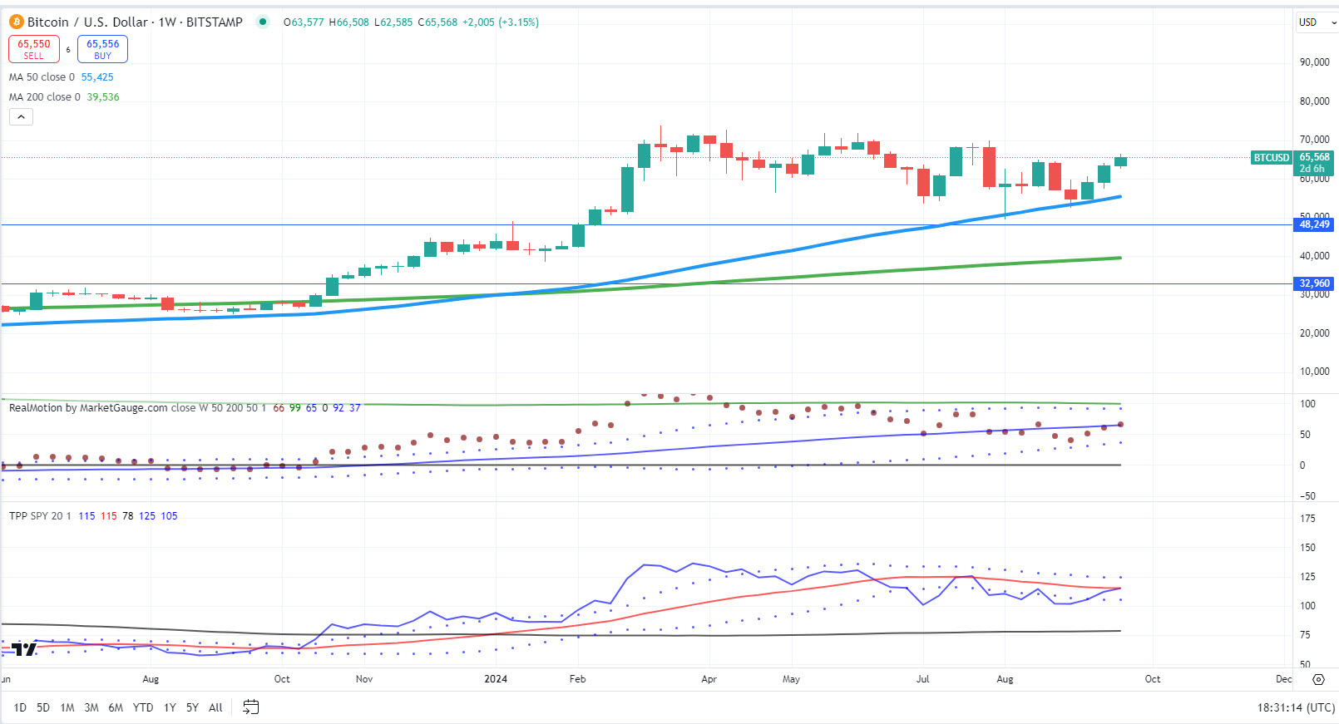Screen dimensions: 1339x724
Task: Click the 48,249 horizontal line price label
Action: click(1314, 224)
